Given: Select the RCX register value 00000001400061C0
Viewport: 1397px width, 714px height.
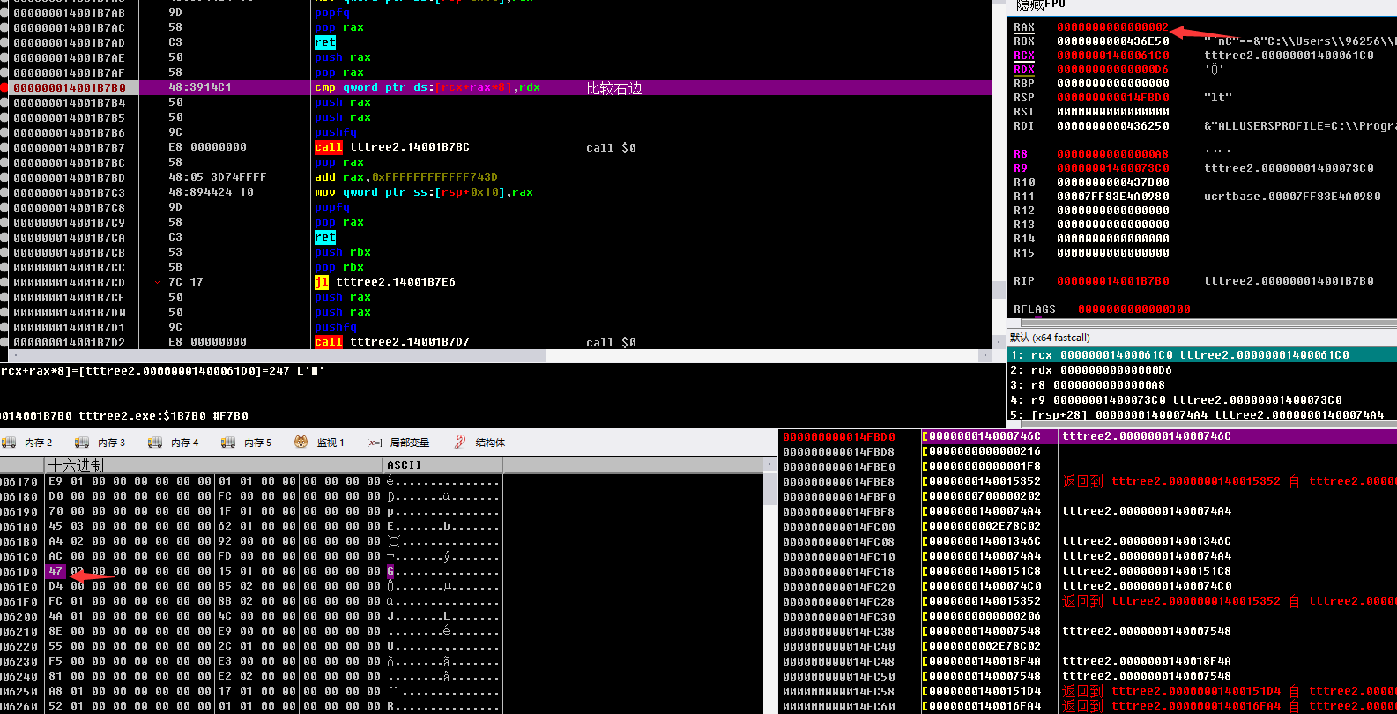Looking at the screenshot, I should click(1113, 56).
